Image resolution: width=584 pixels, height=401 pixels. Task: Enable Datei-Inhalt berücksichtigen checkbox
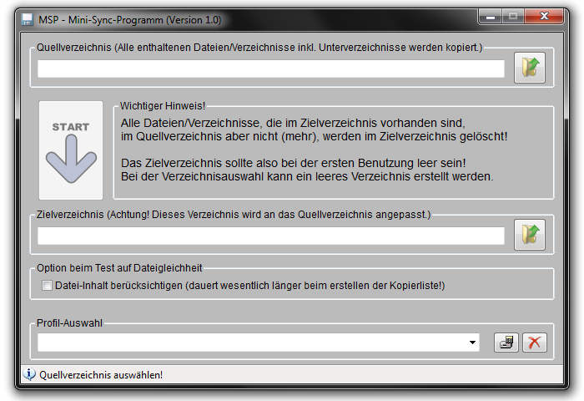(x=47, y=286)
